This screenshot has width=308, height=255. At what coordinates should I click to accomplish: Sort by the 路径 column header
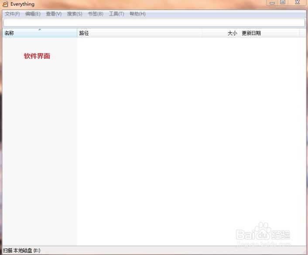pos(140,33)
